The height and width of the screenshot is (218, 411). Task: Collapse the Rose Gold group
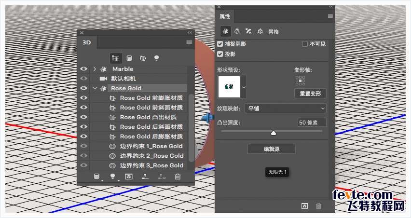[x=95, y=88]
